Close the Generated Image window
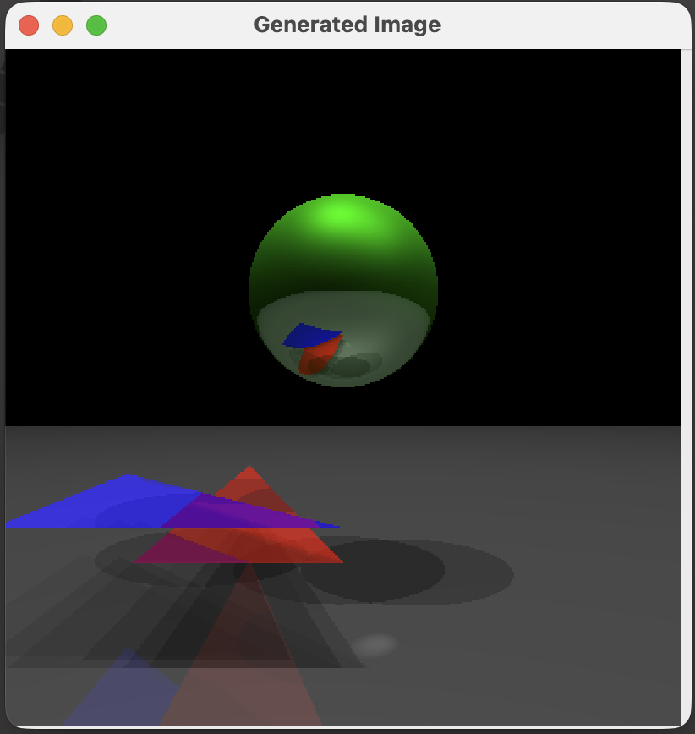The image size is (695, 734). click(x=29, y=25)
